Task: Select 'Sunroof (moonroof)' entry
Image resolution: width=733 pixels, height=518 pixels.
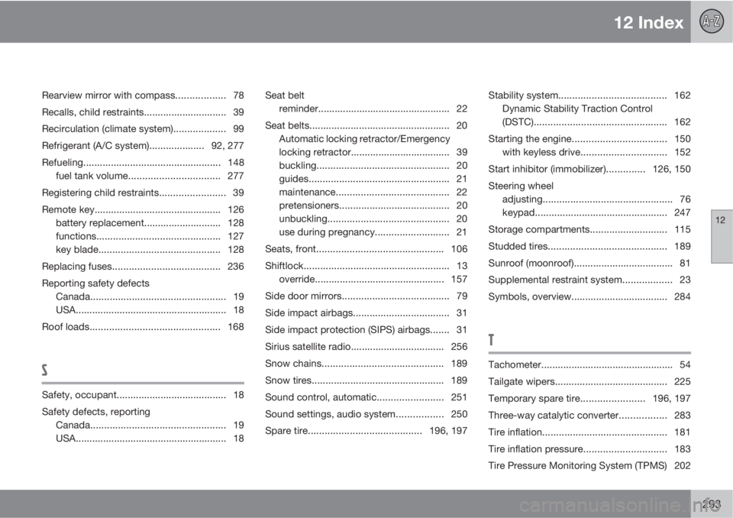Action: pyautogui.click(x=589, y=264)
